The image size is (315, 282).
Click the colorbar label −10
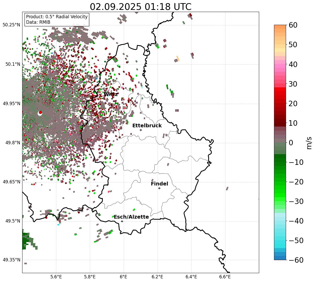tap(296, 162)
